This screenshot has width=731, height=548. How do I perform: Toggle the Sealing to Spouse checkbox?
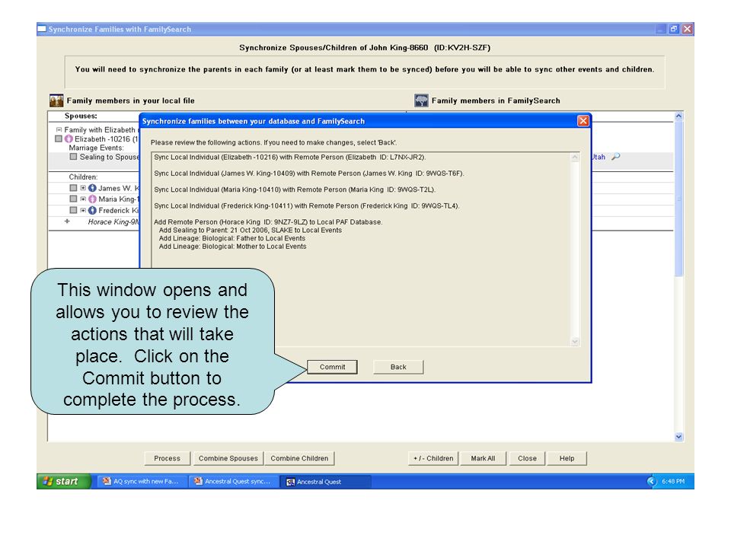click(73, 157)
